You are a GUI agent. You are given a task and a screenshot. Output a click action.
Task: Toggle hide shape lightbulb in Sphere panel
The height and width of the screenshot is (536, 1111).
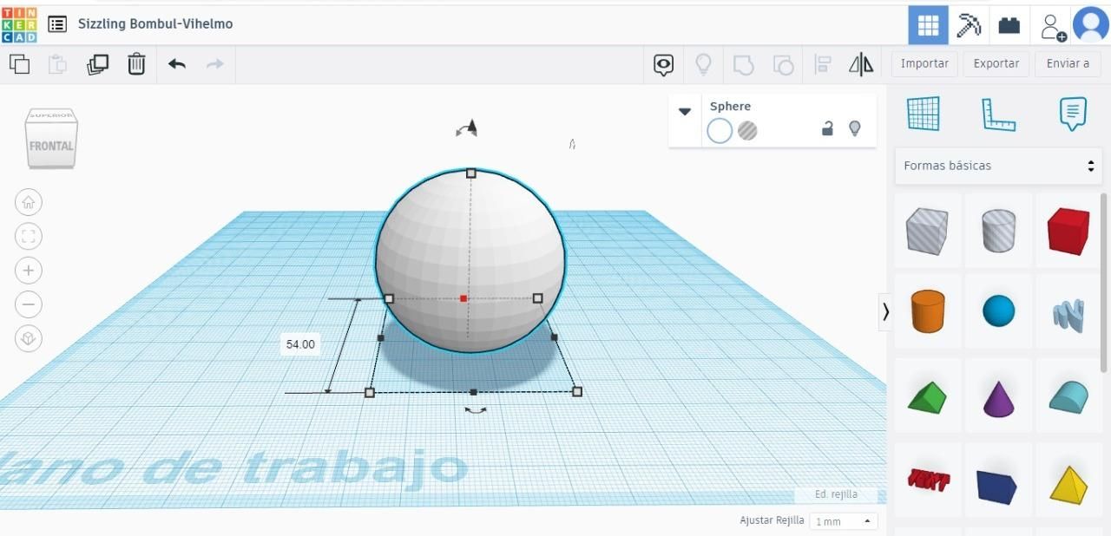point(855,128)
